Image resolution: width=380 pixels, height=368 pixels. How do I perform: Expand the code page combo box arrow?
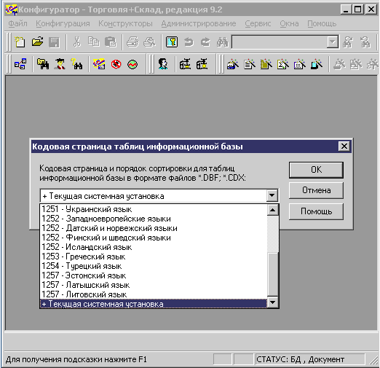click(x=272, y=195)
